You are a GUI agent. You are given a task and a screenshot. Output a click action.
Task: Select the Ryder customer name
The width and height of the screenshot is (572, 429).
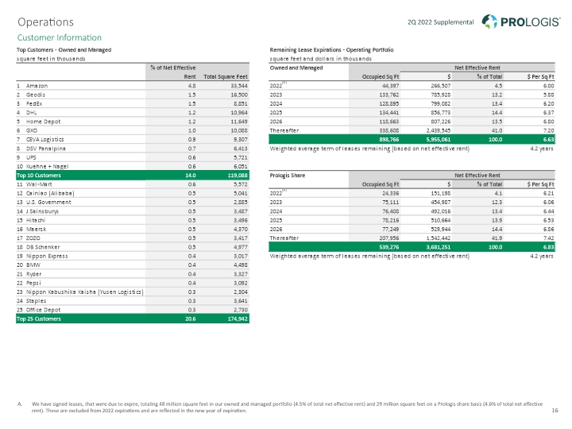[34, 274]
